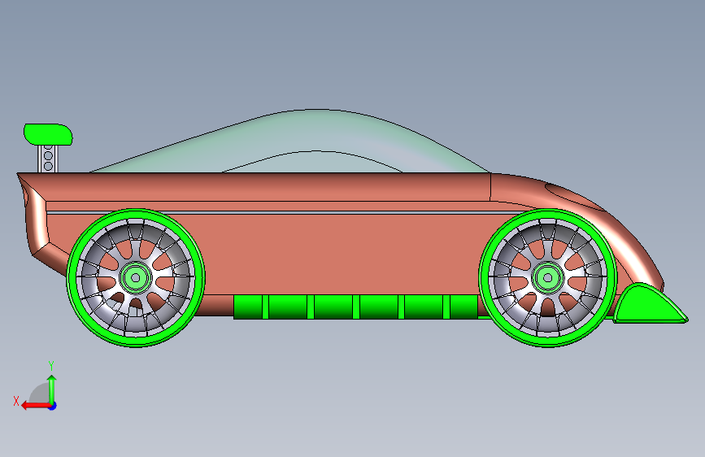Screen dimensions: 705x457
Task: Select the transparent glass canopy
Action: (290, 141)
